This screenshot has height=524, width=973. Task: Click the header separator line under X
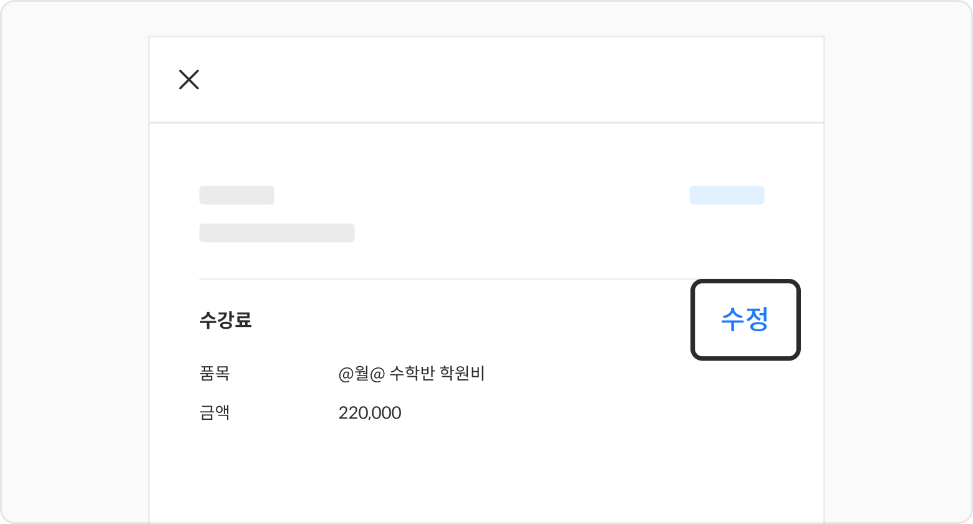(x=486, y=122)
